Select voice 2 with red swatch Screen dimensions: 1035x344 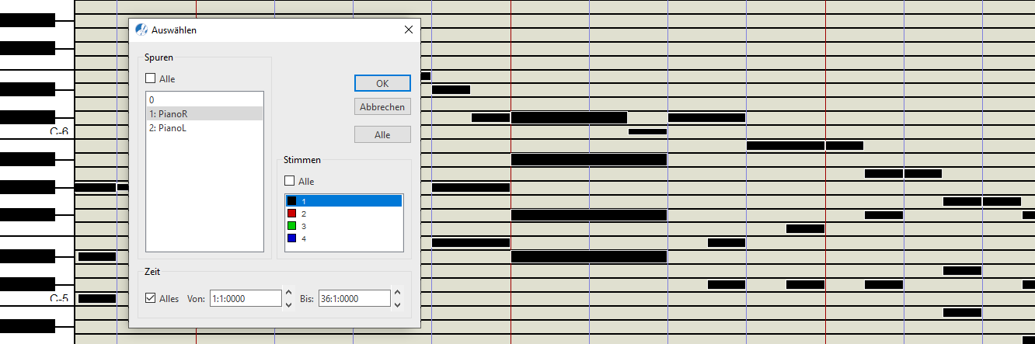click(x=292, y=214)
